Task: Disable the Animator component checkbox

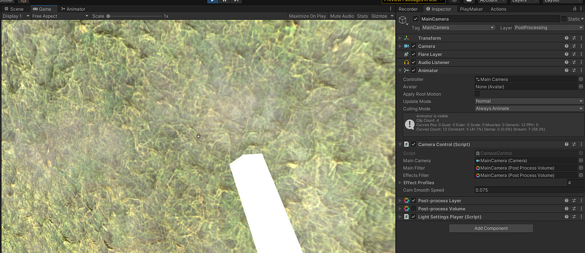Action: [x=414, y=70]
